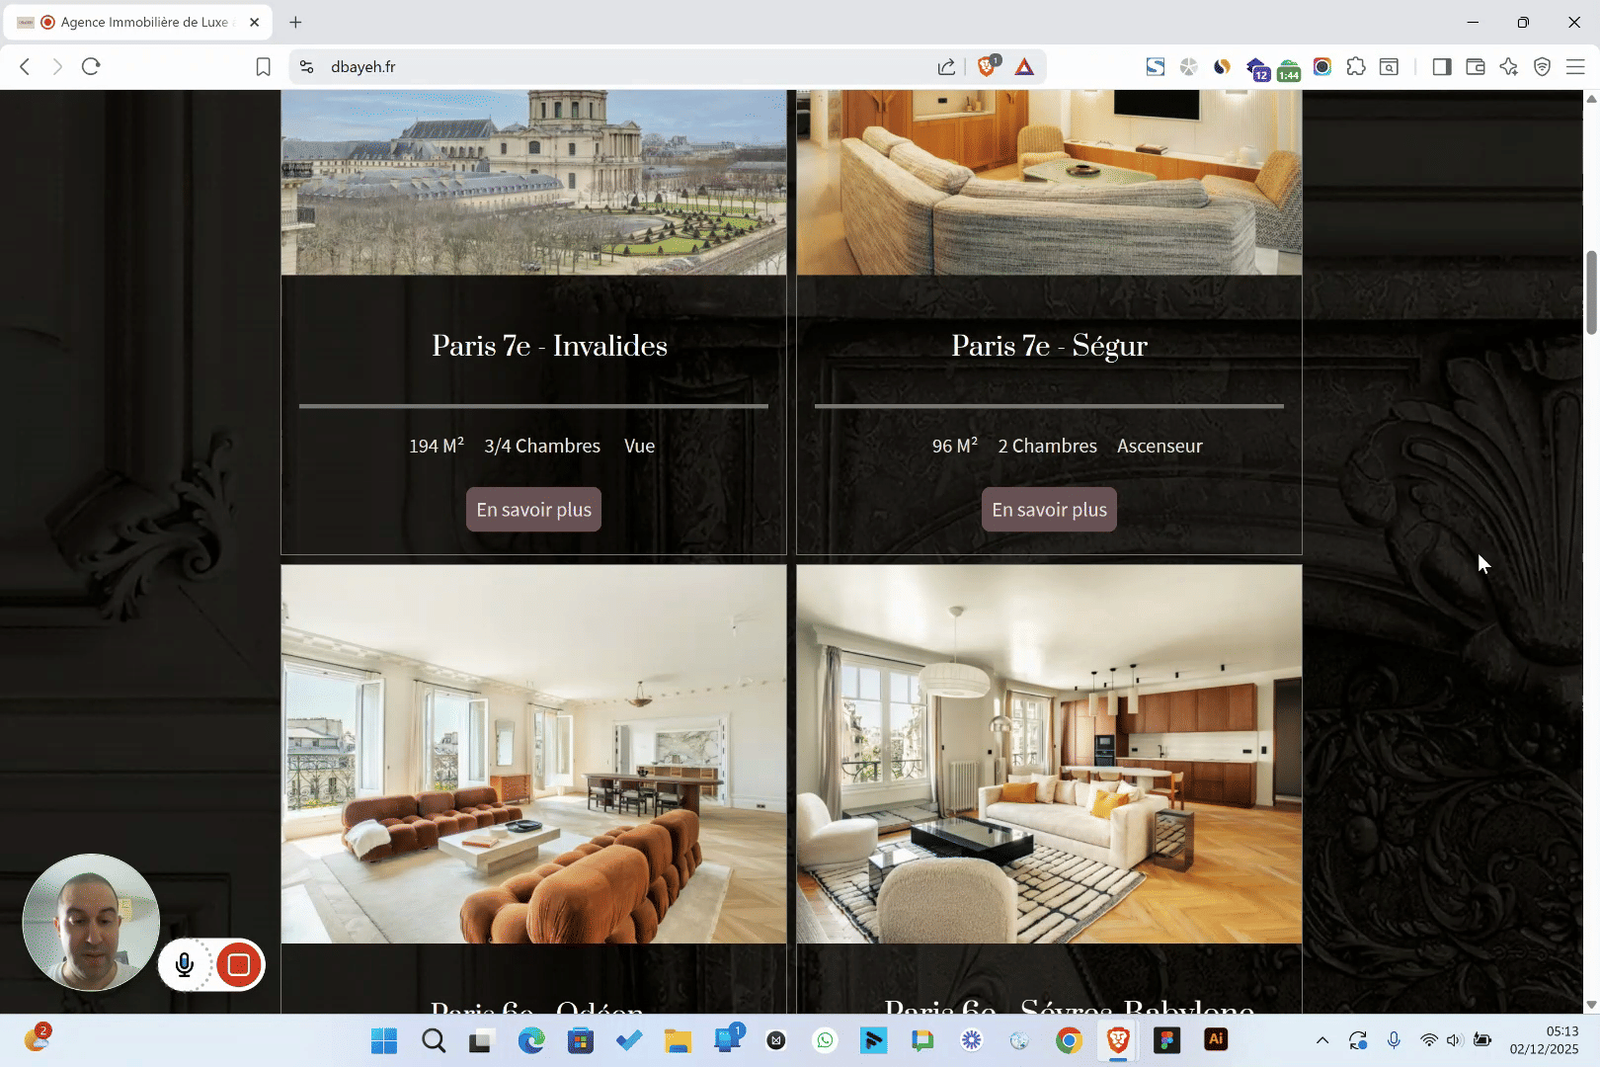Viewport: 1600px width, 1067px height.
Task: Open Leo AI assistant sparkle icon
Action: [1508, 66]
